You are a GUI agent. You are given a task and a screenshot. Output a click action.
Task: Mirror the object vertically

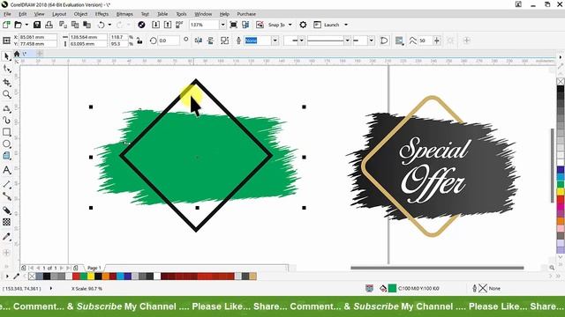[210, 41]
